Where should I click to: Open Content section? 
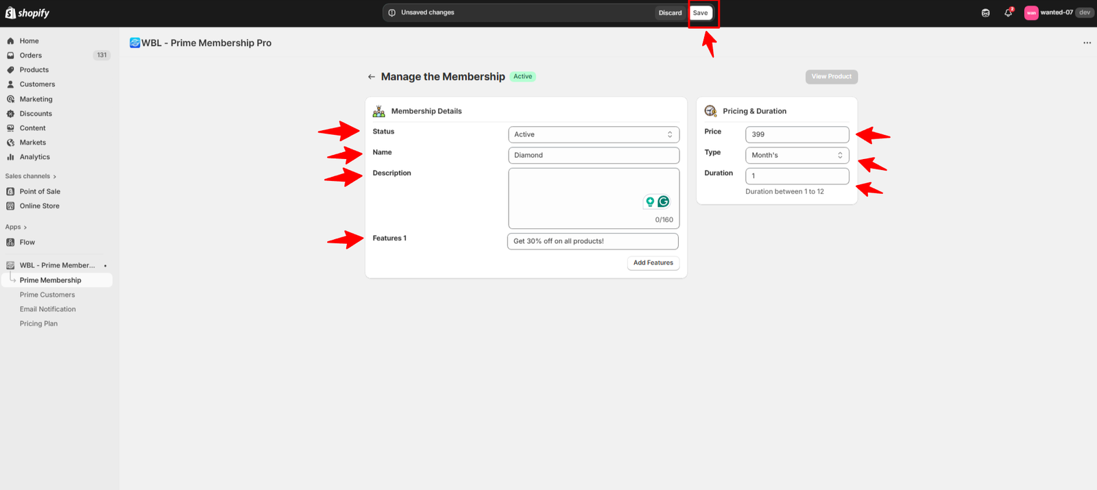coord(32,128)
